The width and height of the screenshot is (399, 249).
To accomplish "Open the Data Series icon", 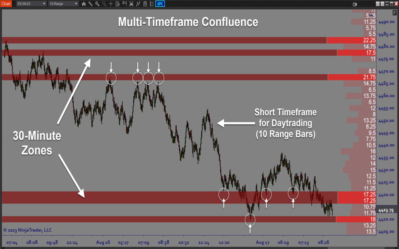I will point(118,4).
